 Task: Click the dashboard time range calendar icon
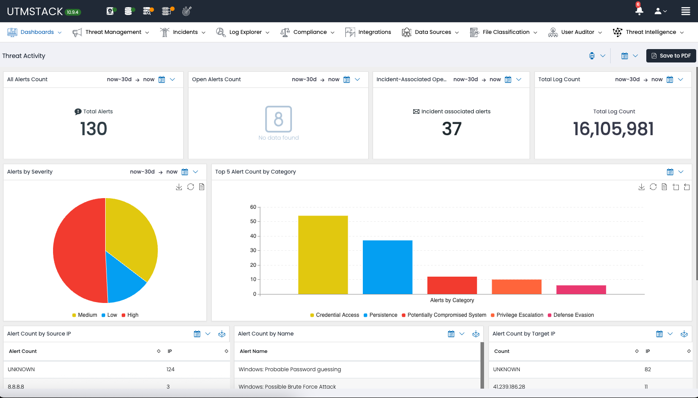click(624, 56)
